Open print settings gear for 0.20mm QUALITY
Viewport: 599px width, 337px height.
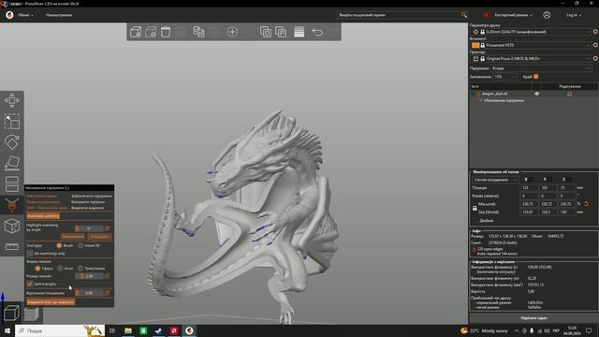coord(595,32)
